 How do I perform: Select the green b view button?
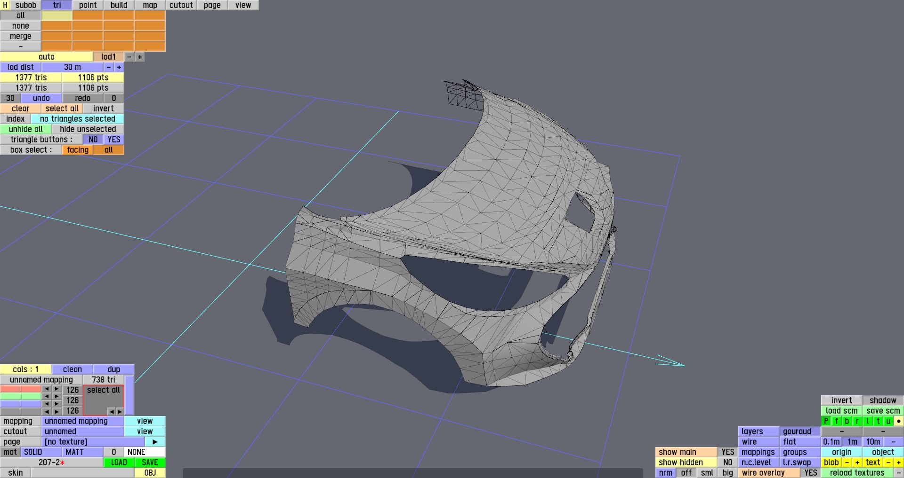point(847,421)
